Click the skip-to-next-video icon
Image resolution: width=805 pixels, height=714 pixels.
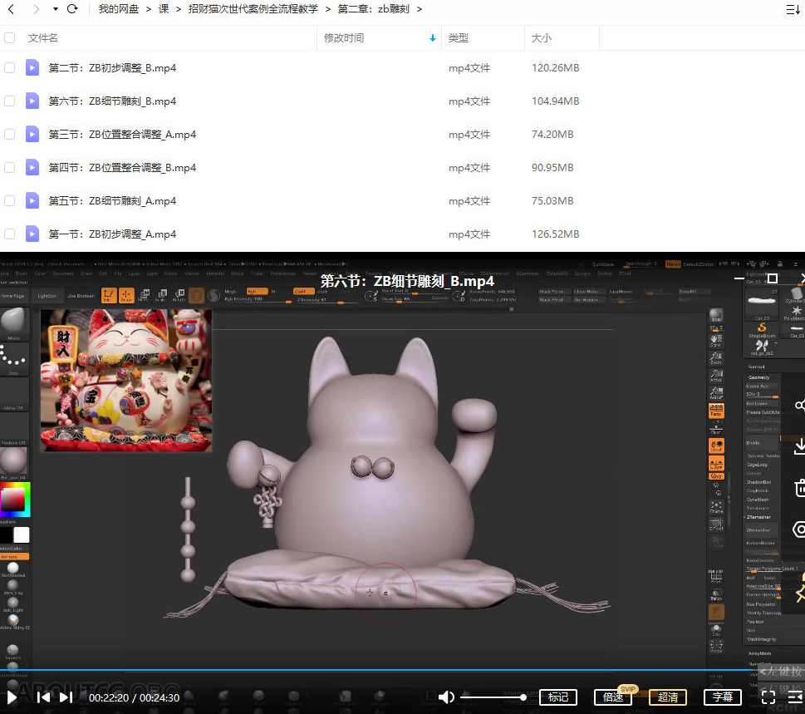pyautogui.click(x=66, y=698)
